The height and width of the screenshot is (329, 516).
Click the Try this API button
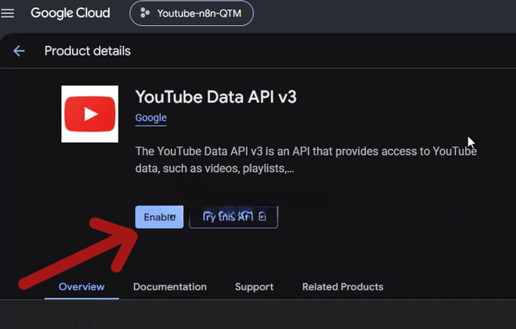click(x=234, y=217)
